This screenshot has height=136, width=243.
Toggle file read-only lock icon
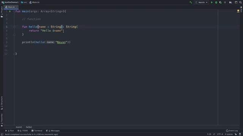point(236,134)
